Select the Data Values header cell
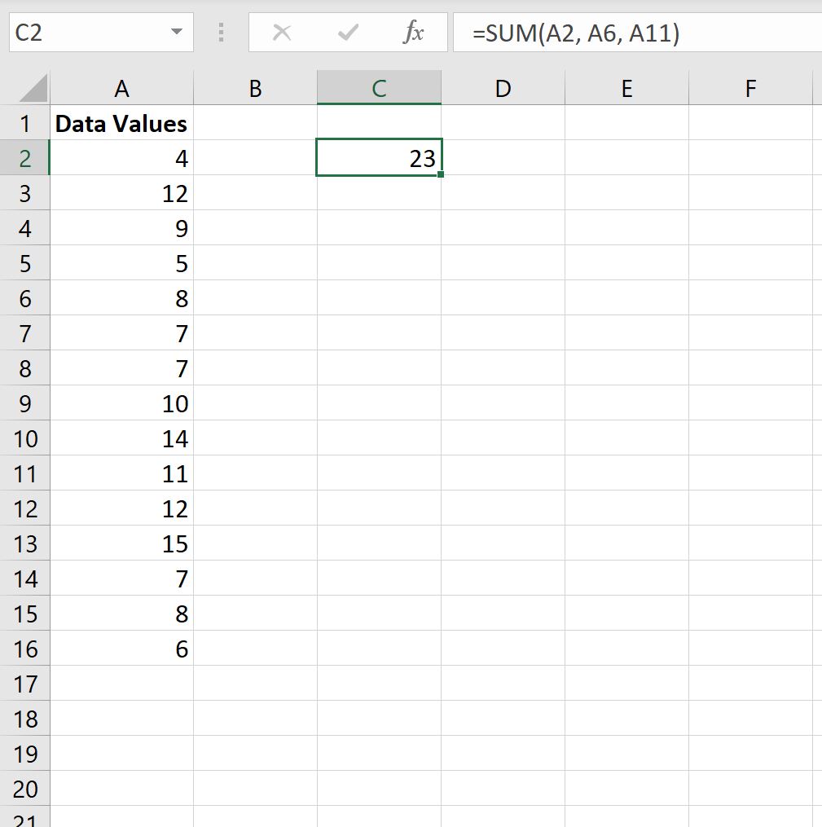The height and width of the screenshot is (827, 822). (x=121, y=123)
